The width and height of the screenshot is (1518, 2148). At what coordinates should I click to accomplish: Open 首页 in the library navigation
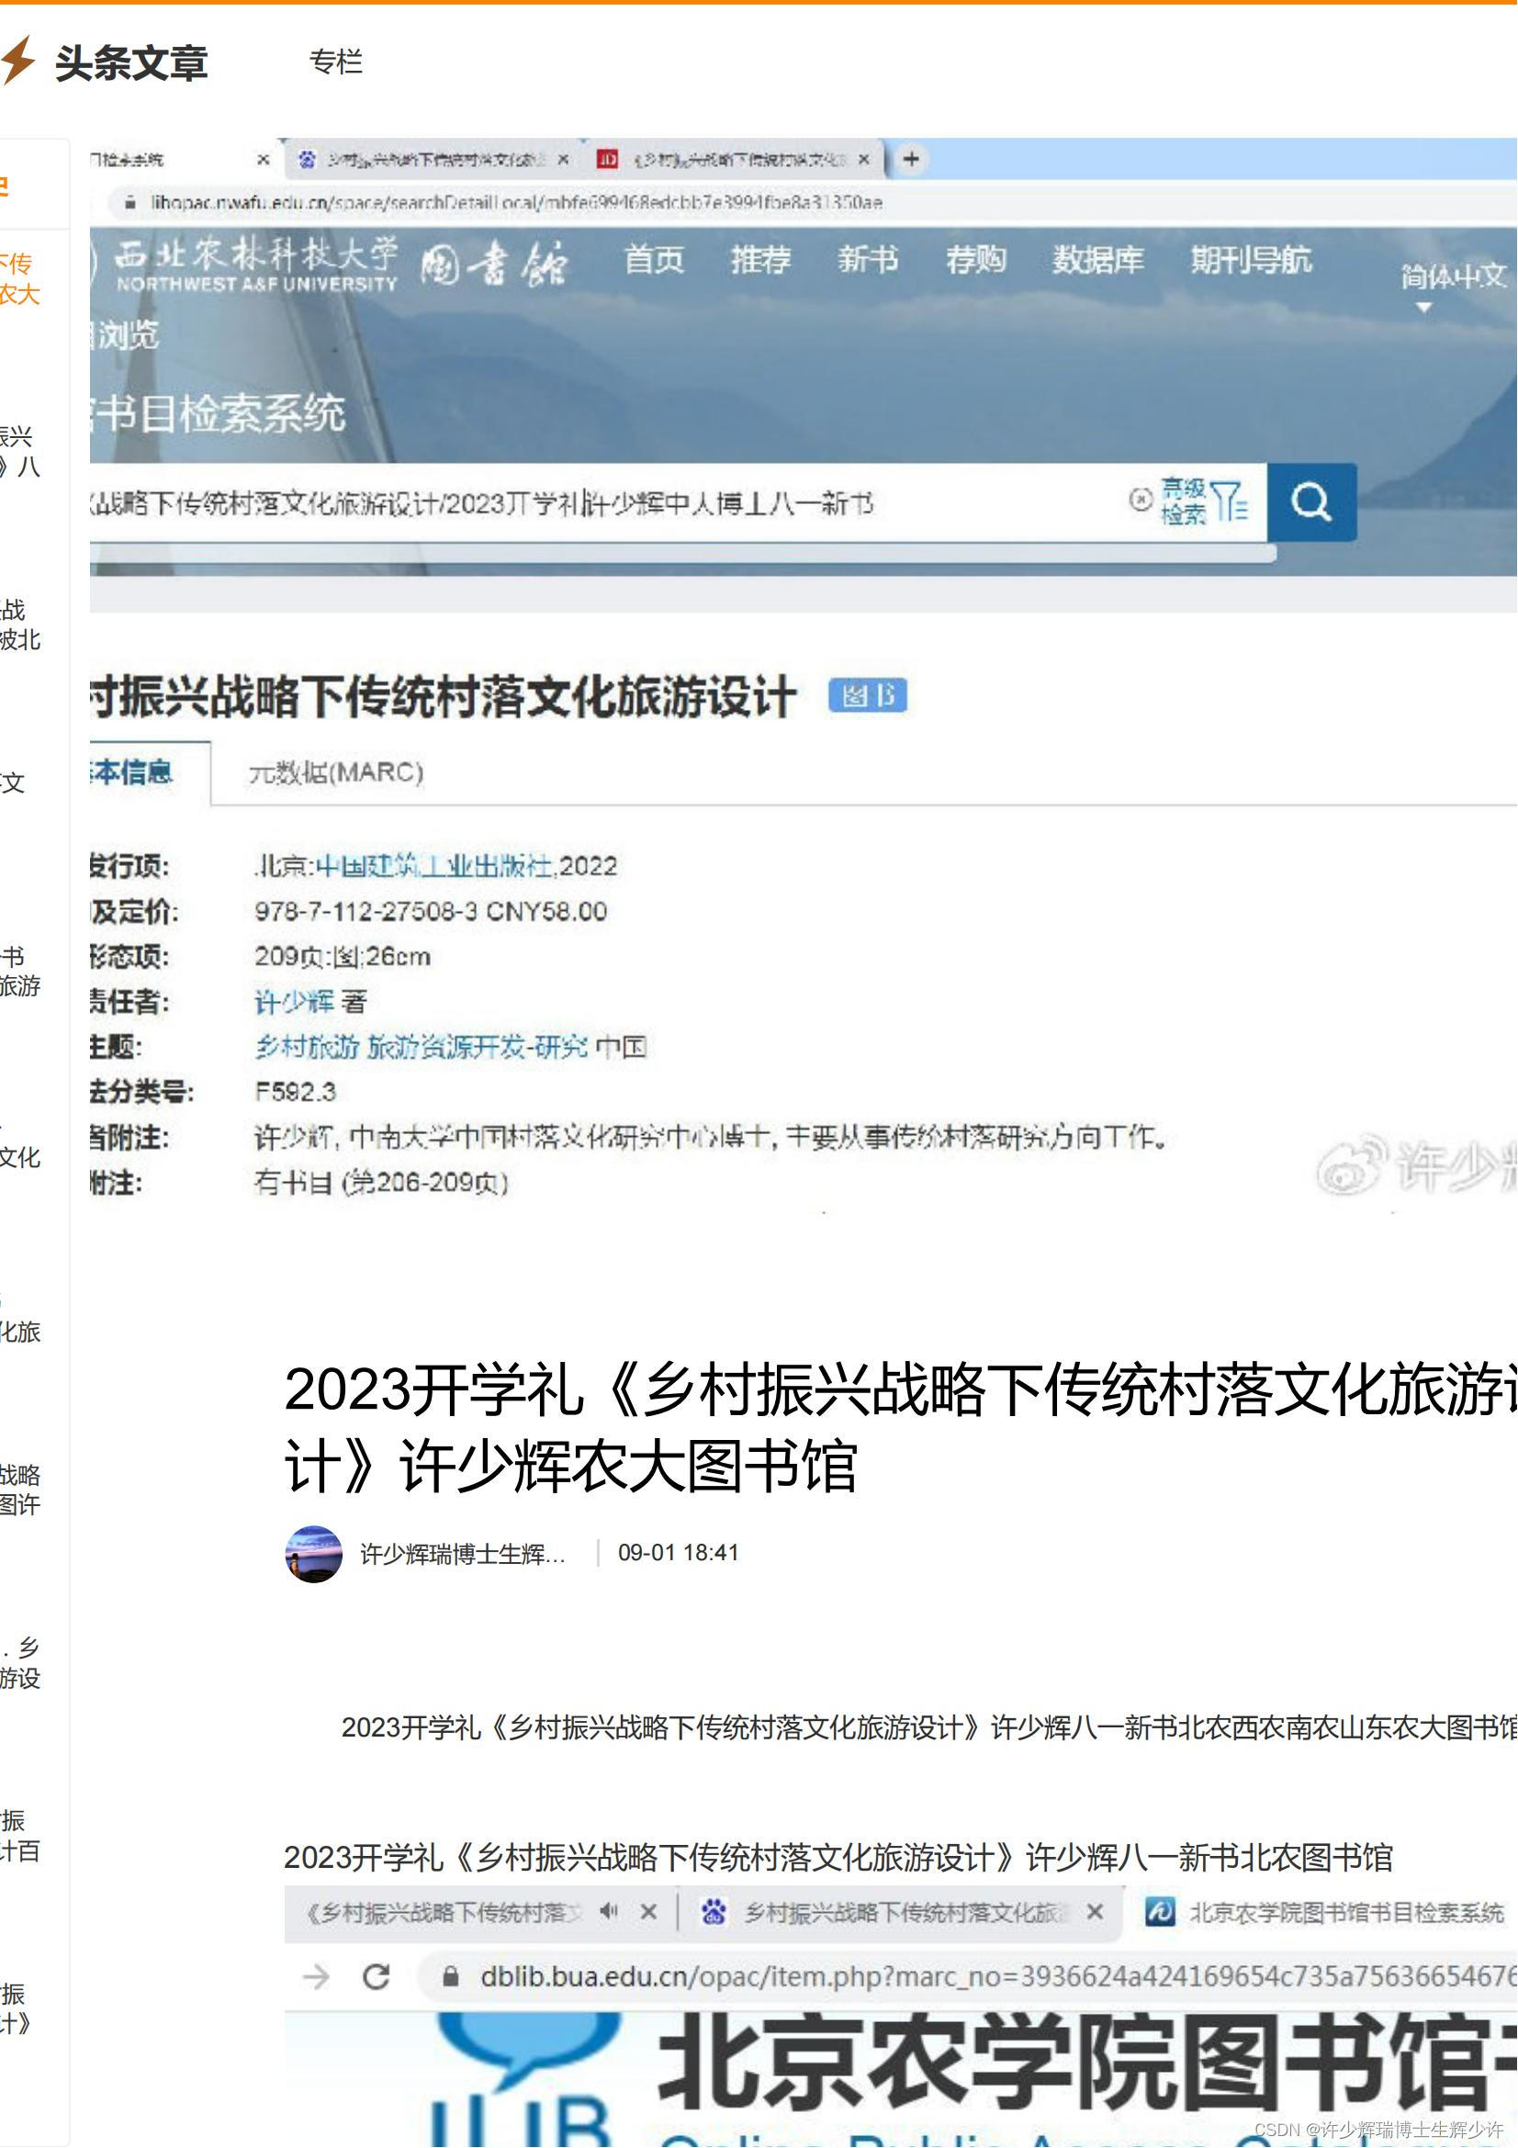[655, 259]
